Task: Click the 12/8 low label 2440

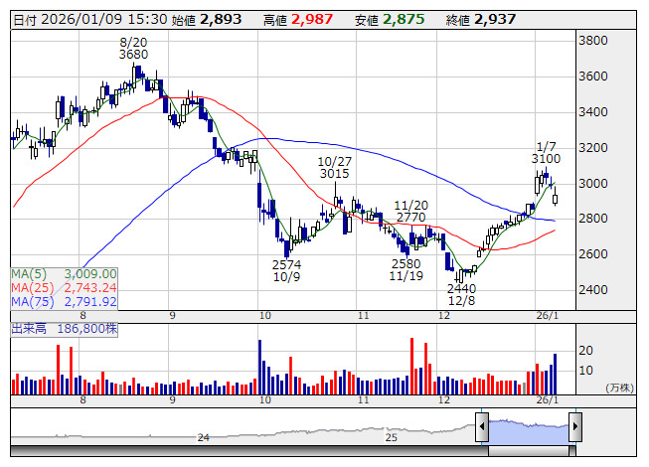Action: point(459,287)
